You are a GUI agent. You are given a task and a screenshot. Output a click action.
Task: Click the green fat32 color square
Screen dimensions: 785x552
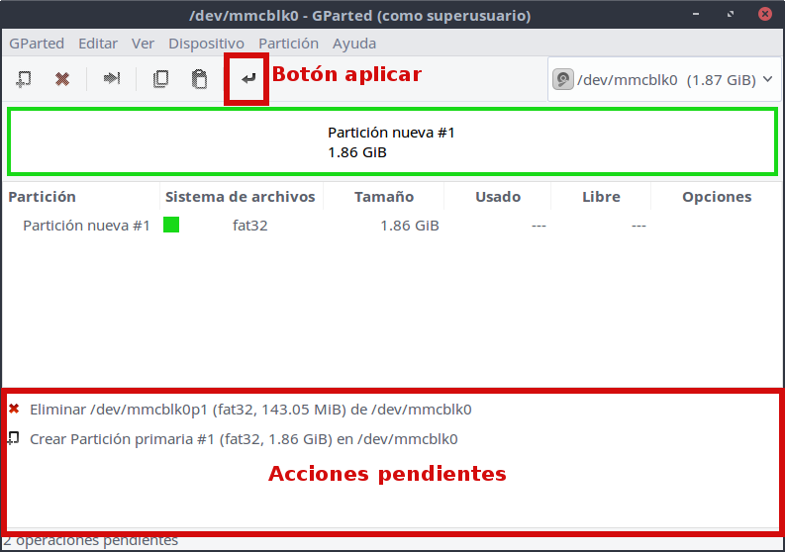(x=171, y=226)
